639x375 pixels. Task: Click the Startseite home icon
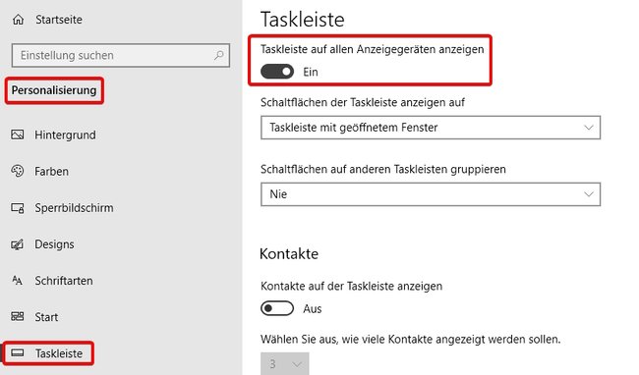(18, 20)
